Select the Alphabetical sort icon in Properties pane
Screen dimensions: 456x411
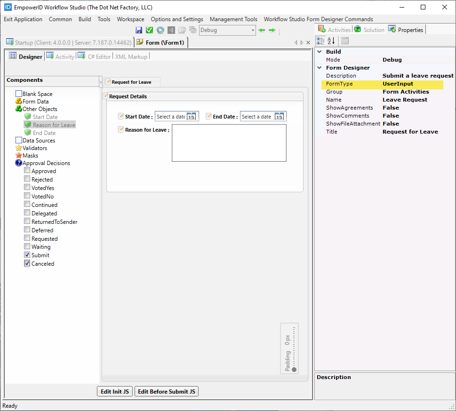tap(331, 41)
